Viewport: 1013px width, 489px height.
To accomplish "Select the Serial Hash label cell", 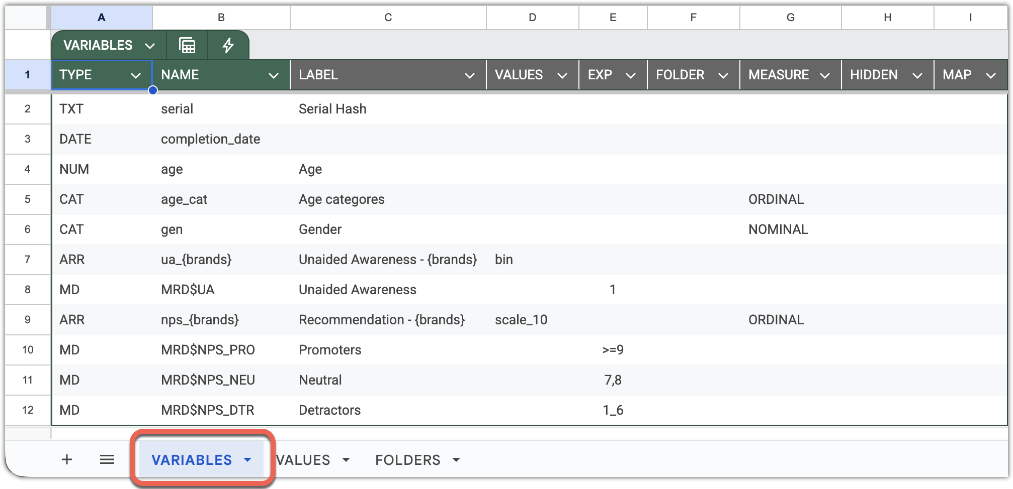I will (332, 109).
